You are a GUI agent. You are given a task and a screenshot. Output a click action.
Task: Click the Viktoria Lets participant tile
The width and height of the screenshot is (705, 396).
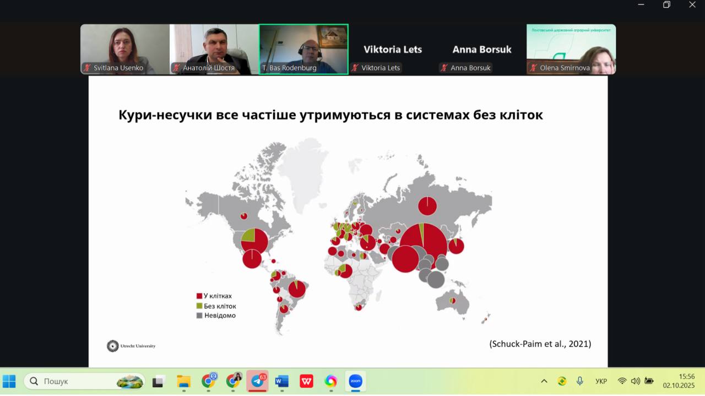393,49
